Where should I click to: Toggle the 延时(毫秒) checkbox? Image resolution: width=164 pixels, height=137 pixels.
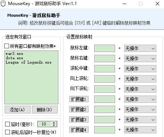(x=7, y=124)
